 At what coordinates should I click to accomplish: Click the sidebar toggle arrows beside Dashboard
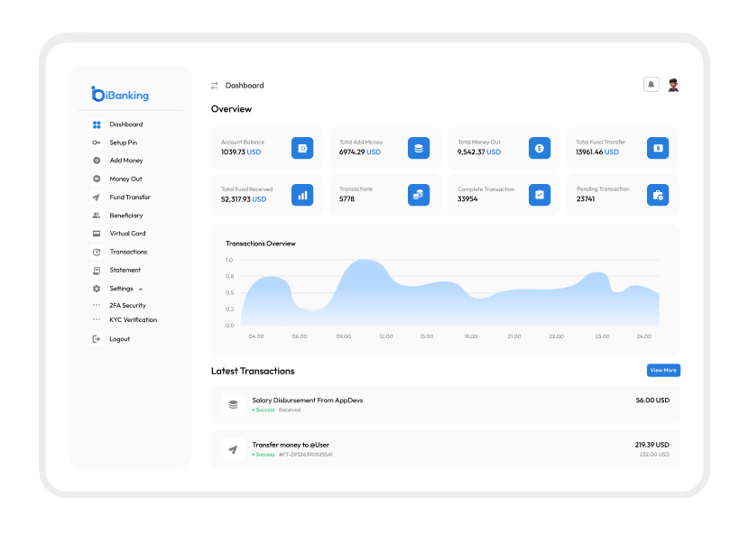coord(215,86)
